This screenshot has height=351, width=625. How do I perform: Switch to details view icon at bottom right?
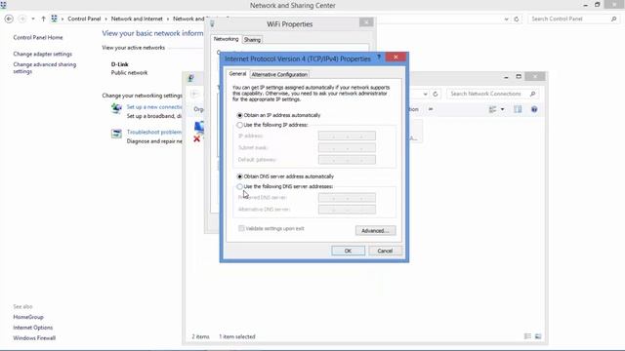click(527, 336)
